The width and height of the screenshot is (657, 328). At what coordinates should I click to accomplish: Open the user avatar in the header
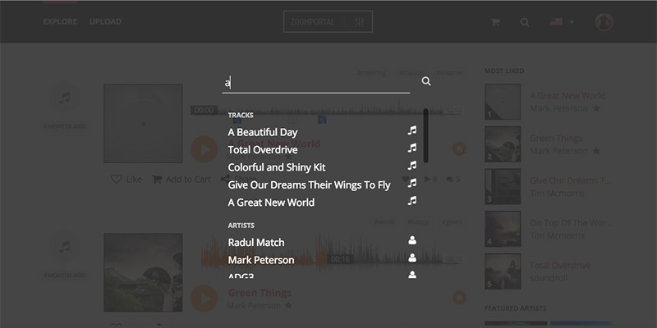604,22
